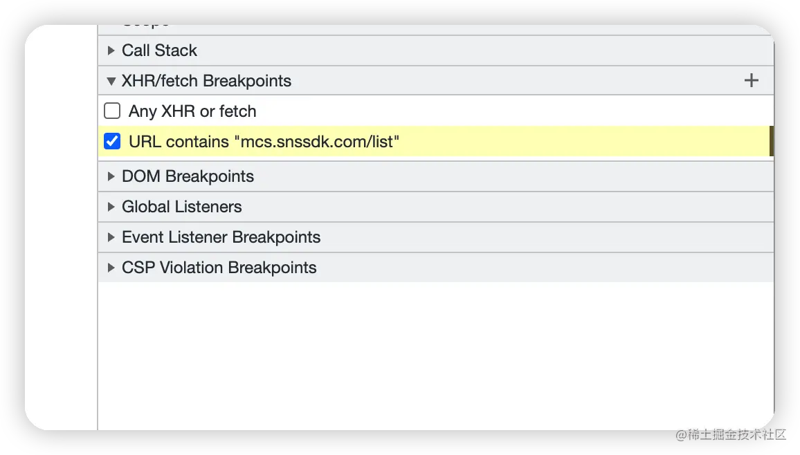Screen dimensions: 800x455
Task: Expand Call Stack using its arrow
Action: [x=111, y=50]
